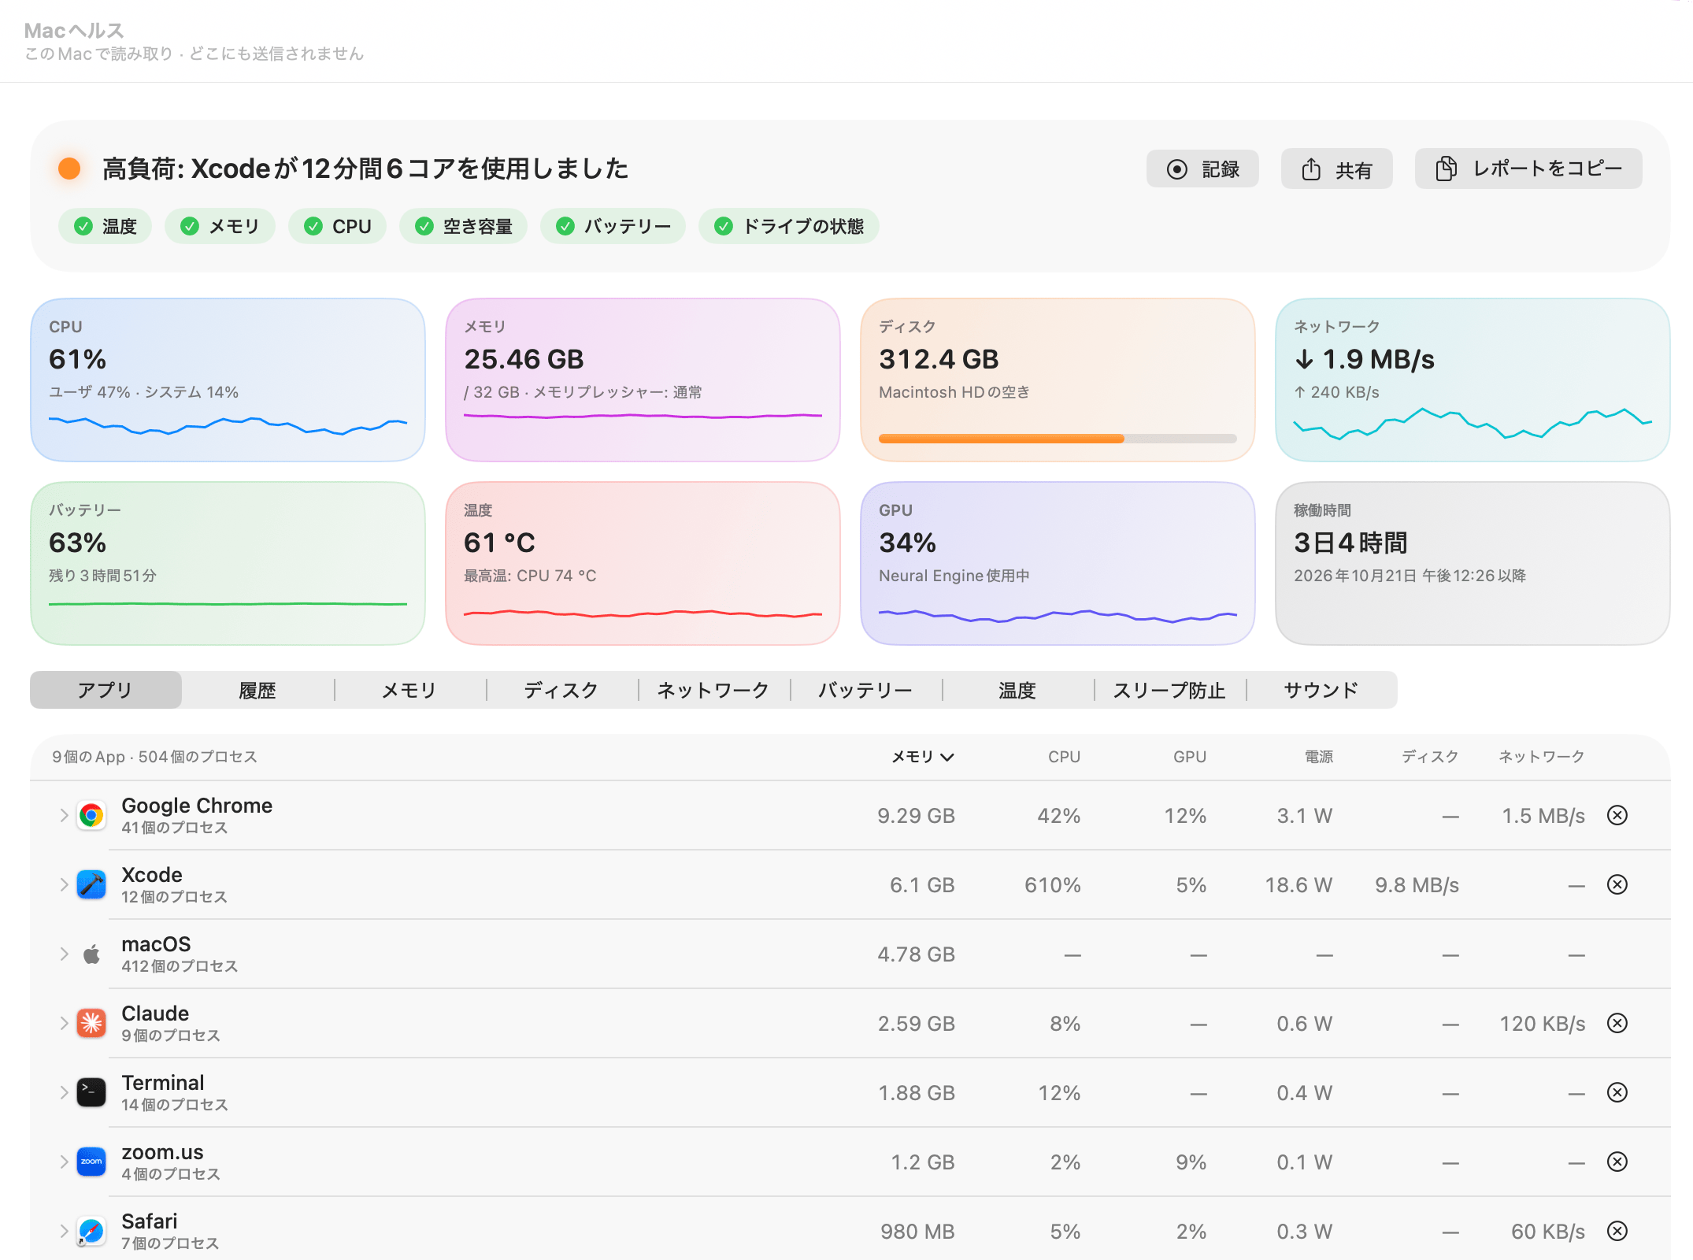Toggle the CPU status chip
This screenshot has width=1693, height=1260.
pyautogui.click(x=337, y=227)
